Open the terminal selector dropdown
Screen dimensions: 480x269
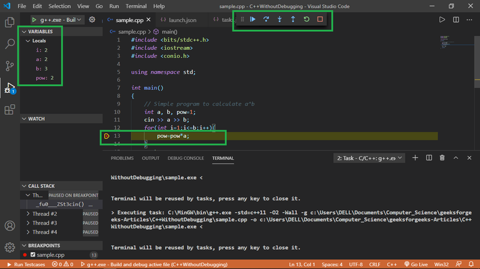[369, 158]
